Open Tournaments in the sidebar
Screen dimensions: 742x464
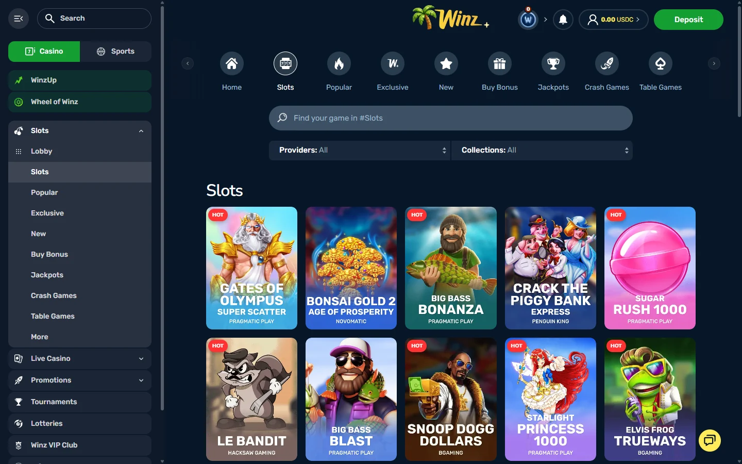pos(80,402)
